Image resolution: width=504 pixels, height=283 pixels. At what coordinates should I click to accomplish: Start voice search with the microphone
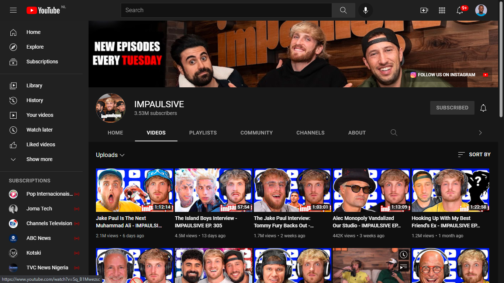pyautogui.click(x=366, y=10)
